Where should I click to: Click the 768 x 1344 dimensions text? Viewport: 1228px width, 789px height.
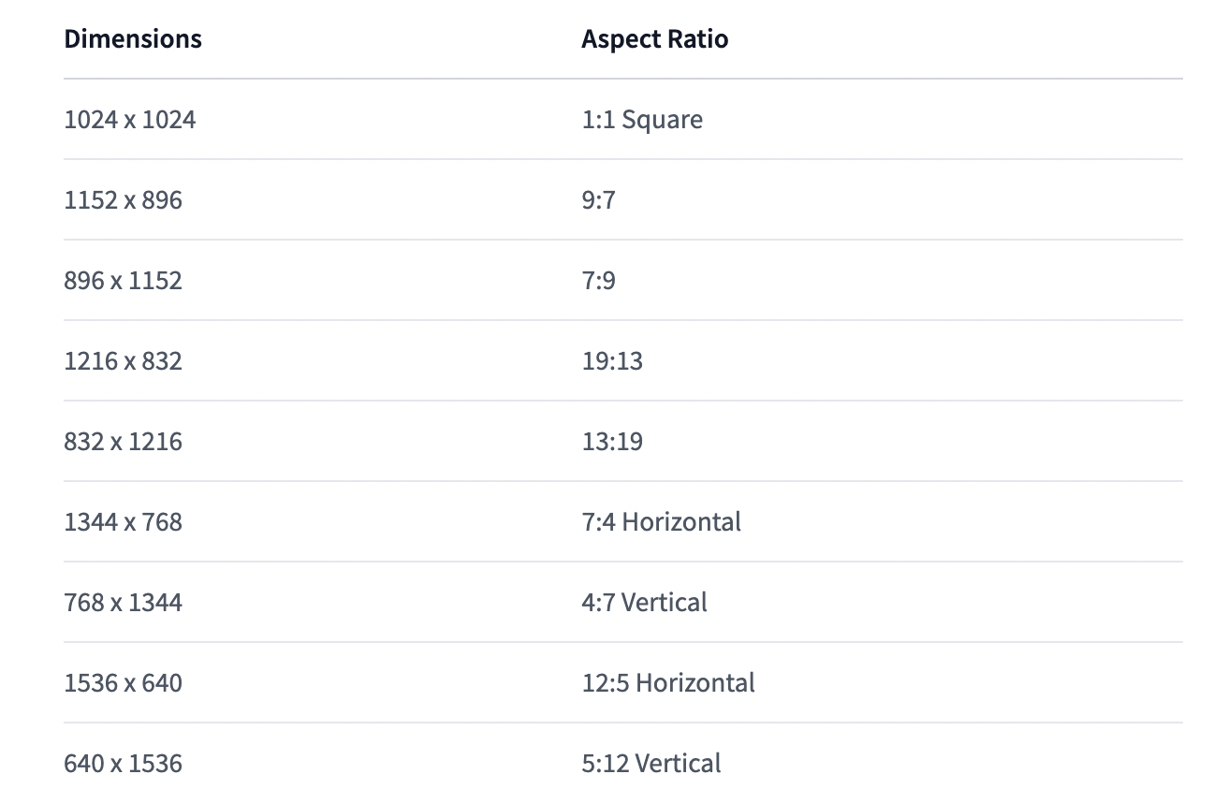pos(124,603)
